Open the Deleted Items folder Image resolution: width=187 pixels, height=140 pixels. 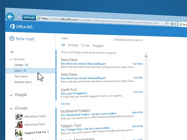tap(30, 82)
